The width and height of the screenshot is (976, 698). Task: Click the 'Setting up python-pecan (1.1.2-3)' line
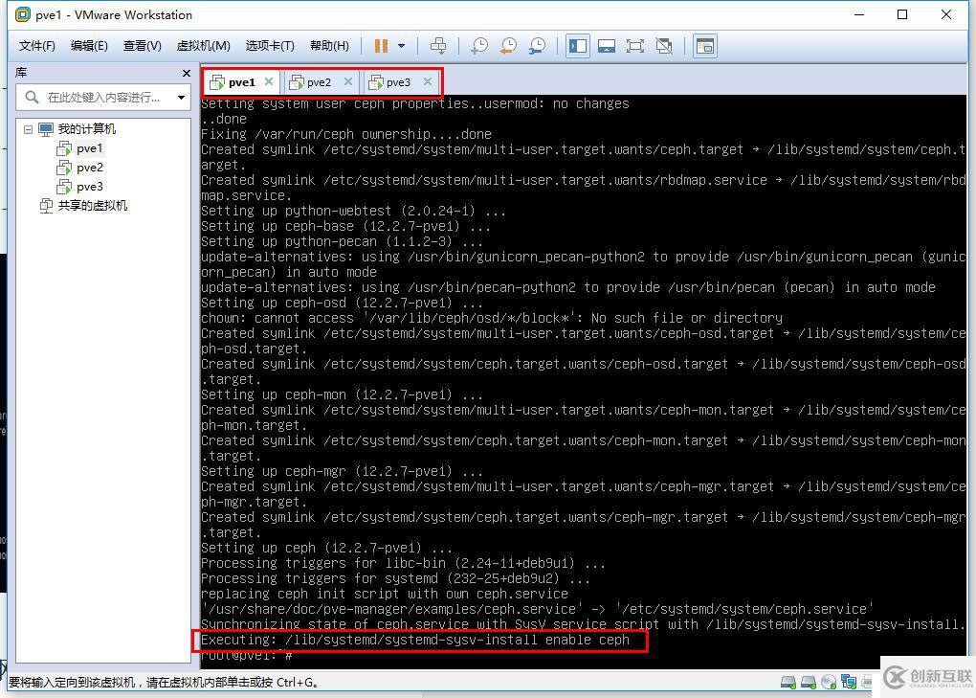click(x=342, y=241)
